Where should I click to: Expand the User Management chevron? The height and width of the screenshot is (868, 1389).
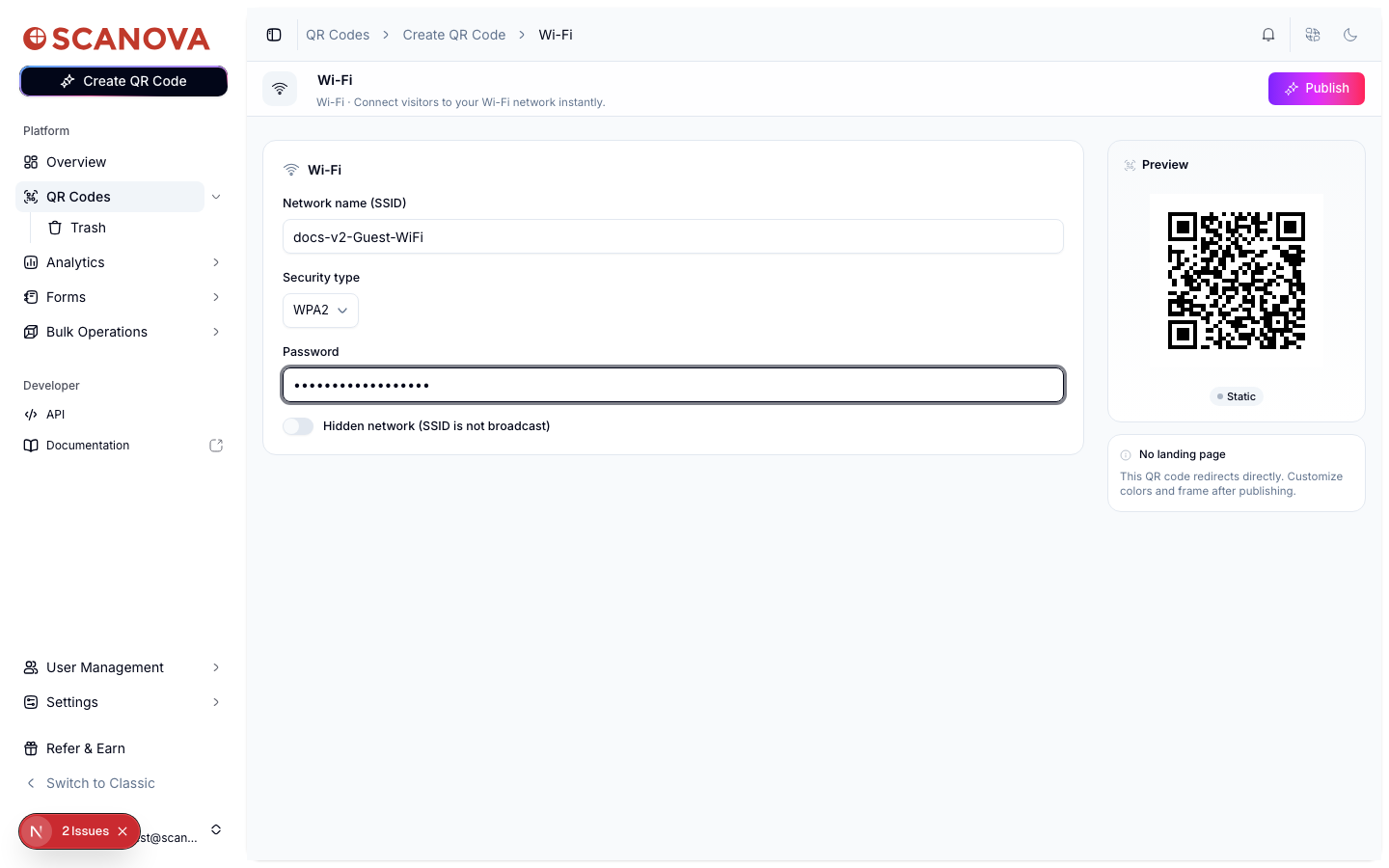(216, 667)
